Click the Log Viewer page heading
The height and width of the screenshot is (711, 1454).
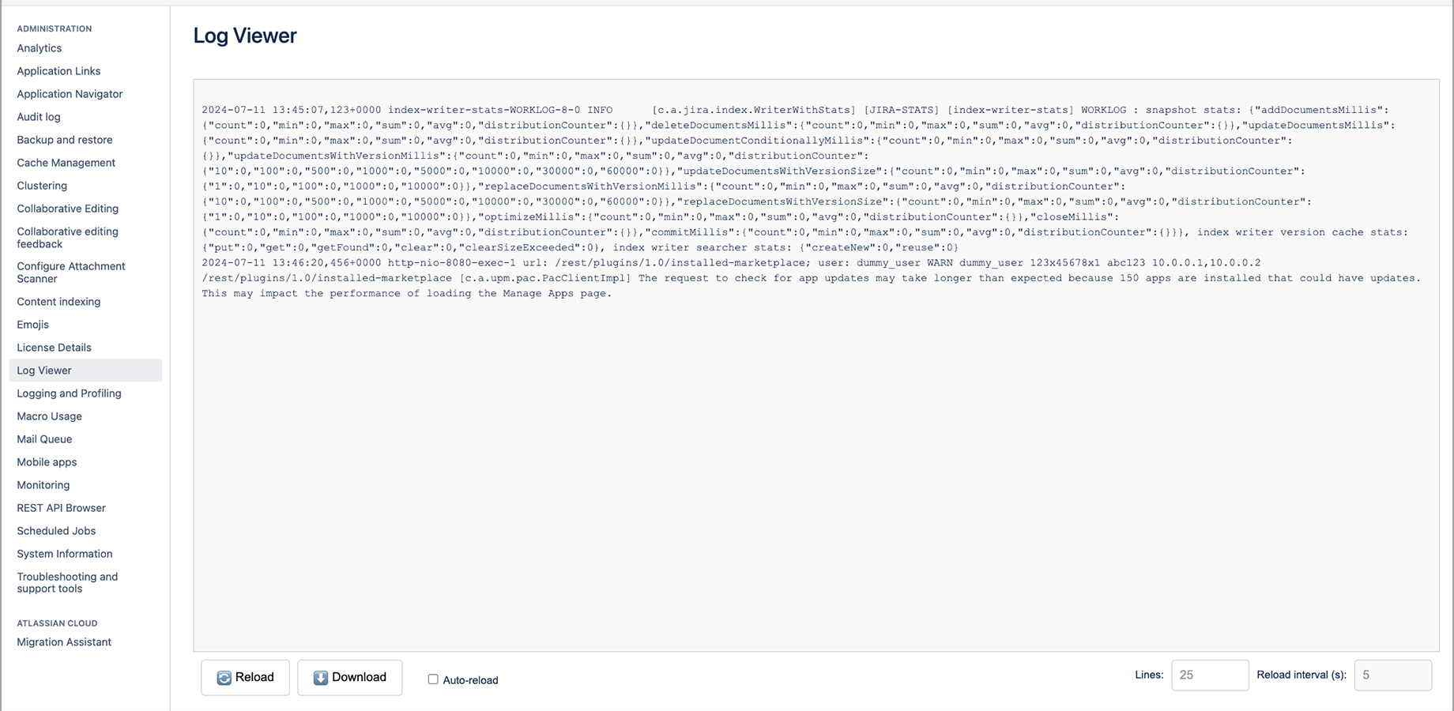pyautogui.click(x=245, y=36)
